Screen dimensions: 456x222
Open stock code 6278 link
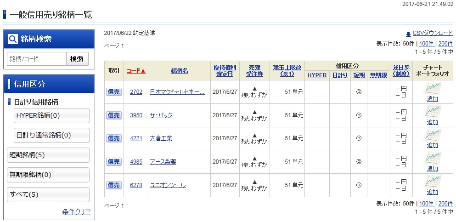[136, 185]
